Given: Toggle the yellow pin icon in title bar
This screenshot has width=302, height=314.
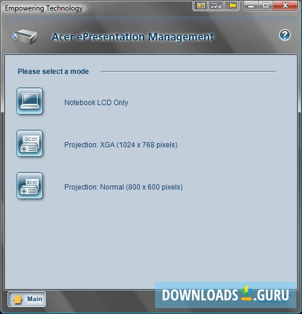Looking at the screenshot, I should tap(232, 5).
